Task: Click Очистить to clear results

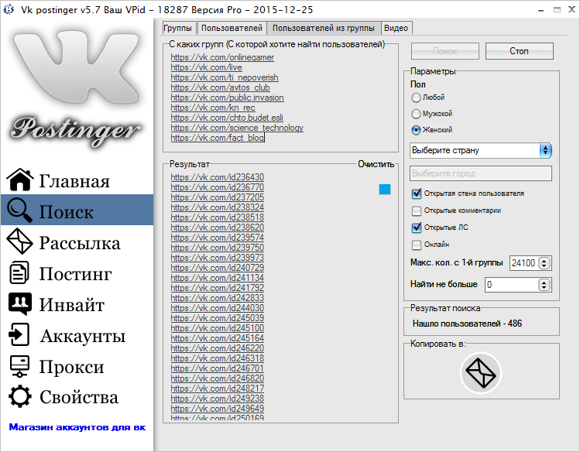Action: (376, 164)
